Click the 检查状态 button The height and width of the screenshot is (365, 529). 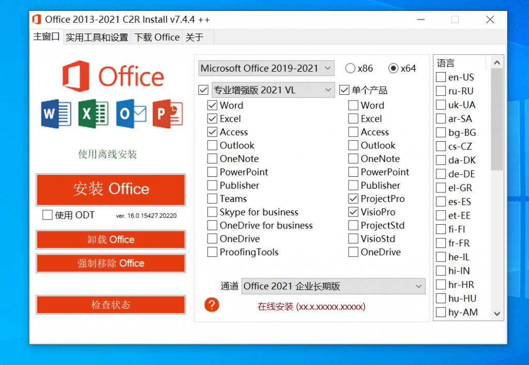pyautogui.click(x=111, y=305)
